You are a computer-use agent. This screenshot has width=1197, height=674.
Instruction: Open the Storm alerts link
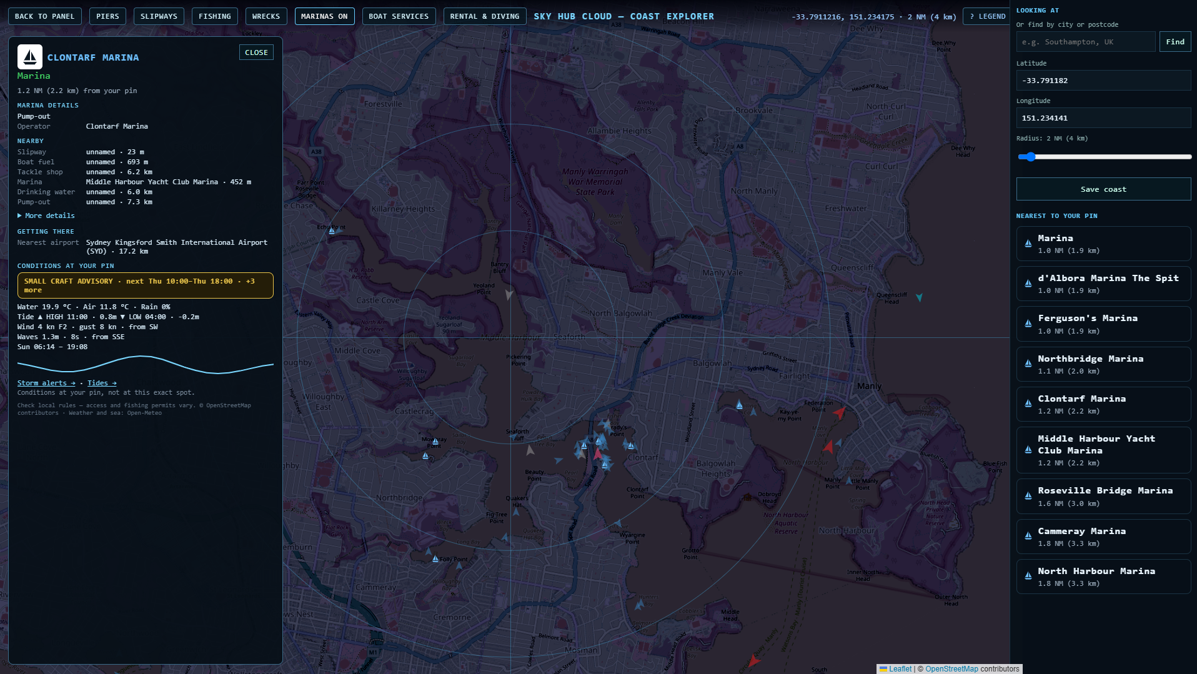point(46,383)
